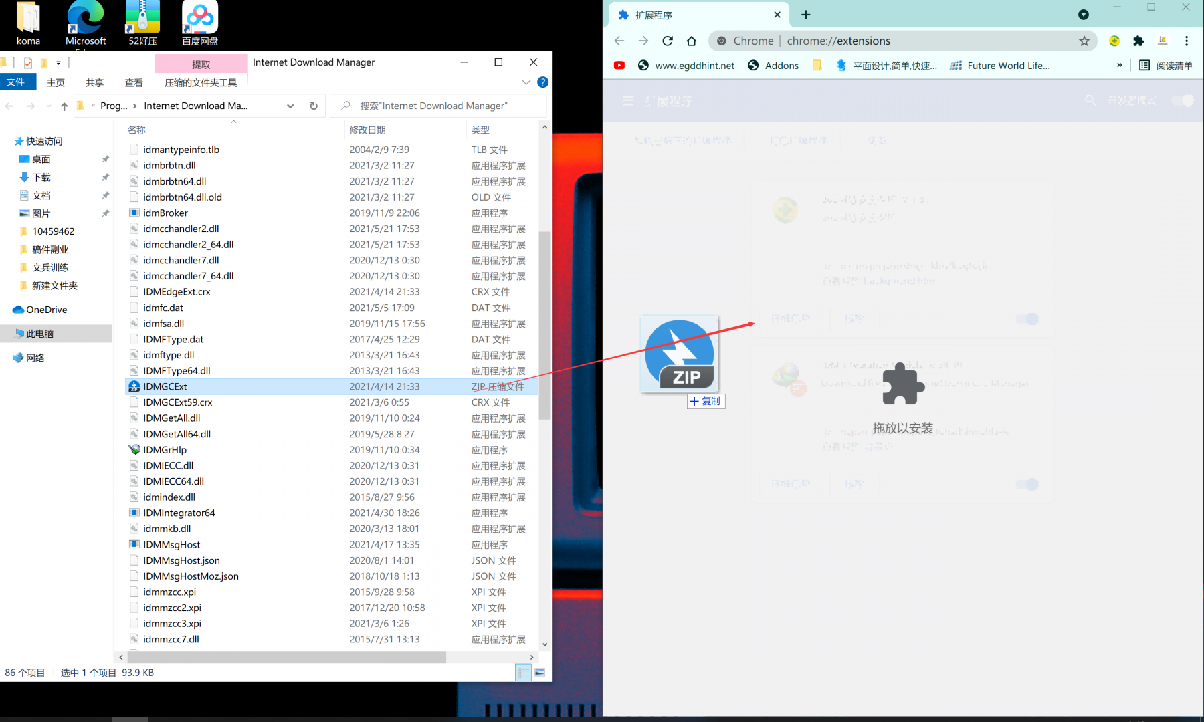Toggle the IDM extension's enable switch
This screenshot has height=722, width=1204.
click(1027, 484)
